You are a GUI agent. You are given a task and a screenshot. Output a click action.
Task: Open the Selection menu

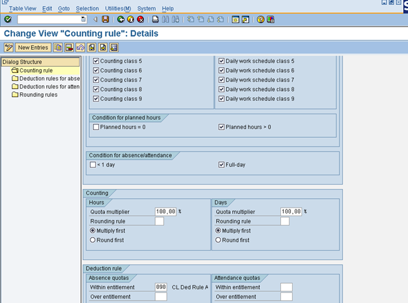(87, 9)
